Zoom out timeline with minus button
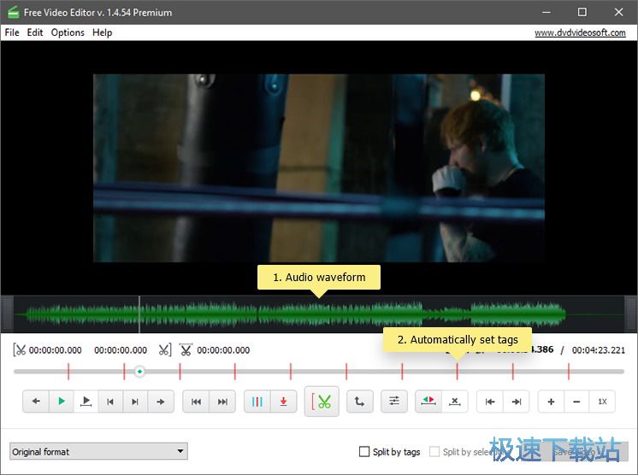The height and width of the screenshot is (475, 638). click(576, 402)
